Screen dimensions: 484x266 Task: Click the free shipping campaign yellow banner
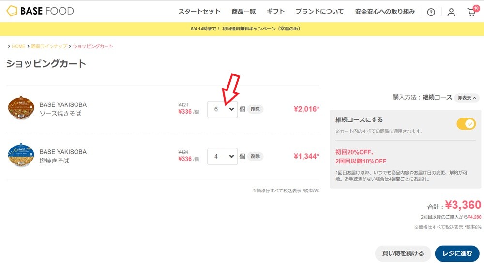[x=242, y=29]
